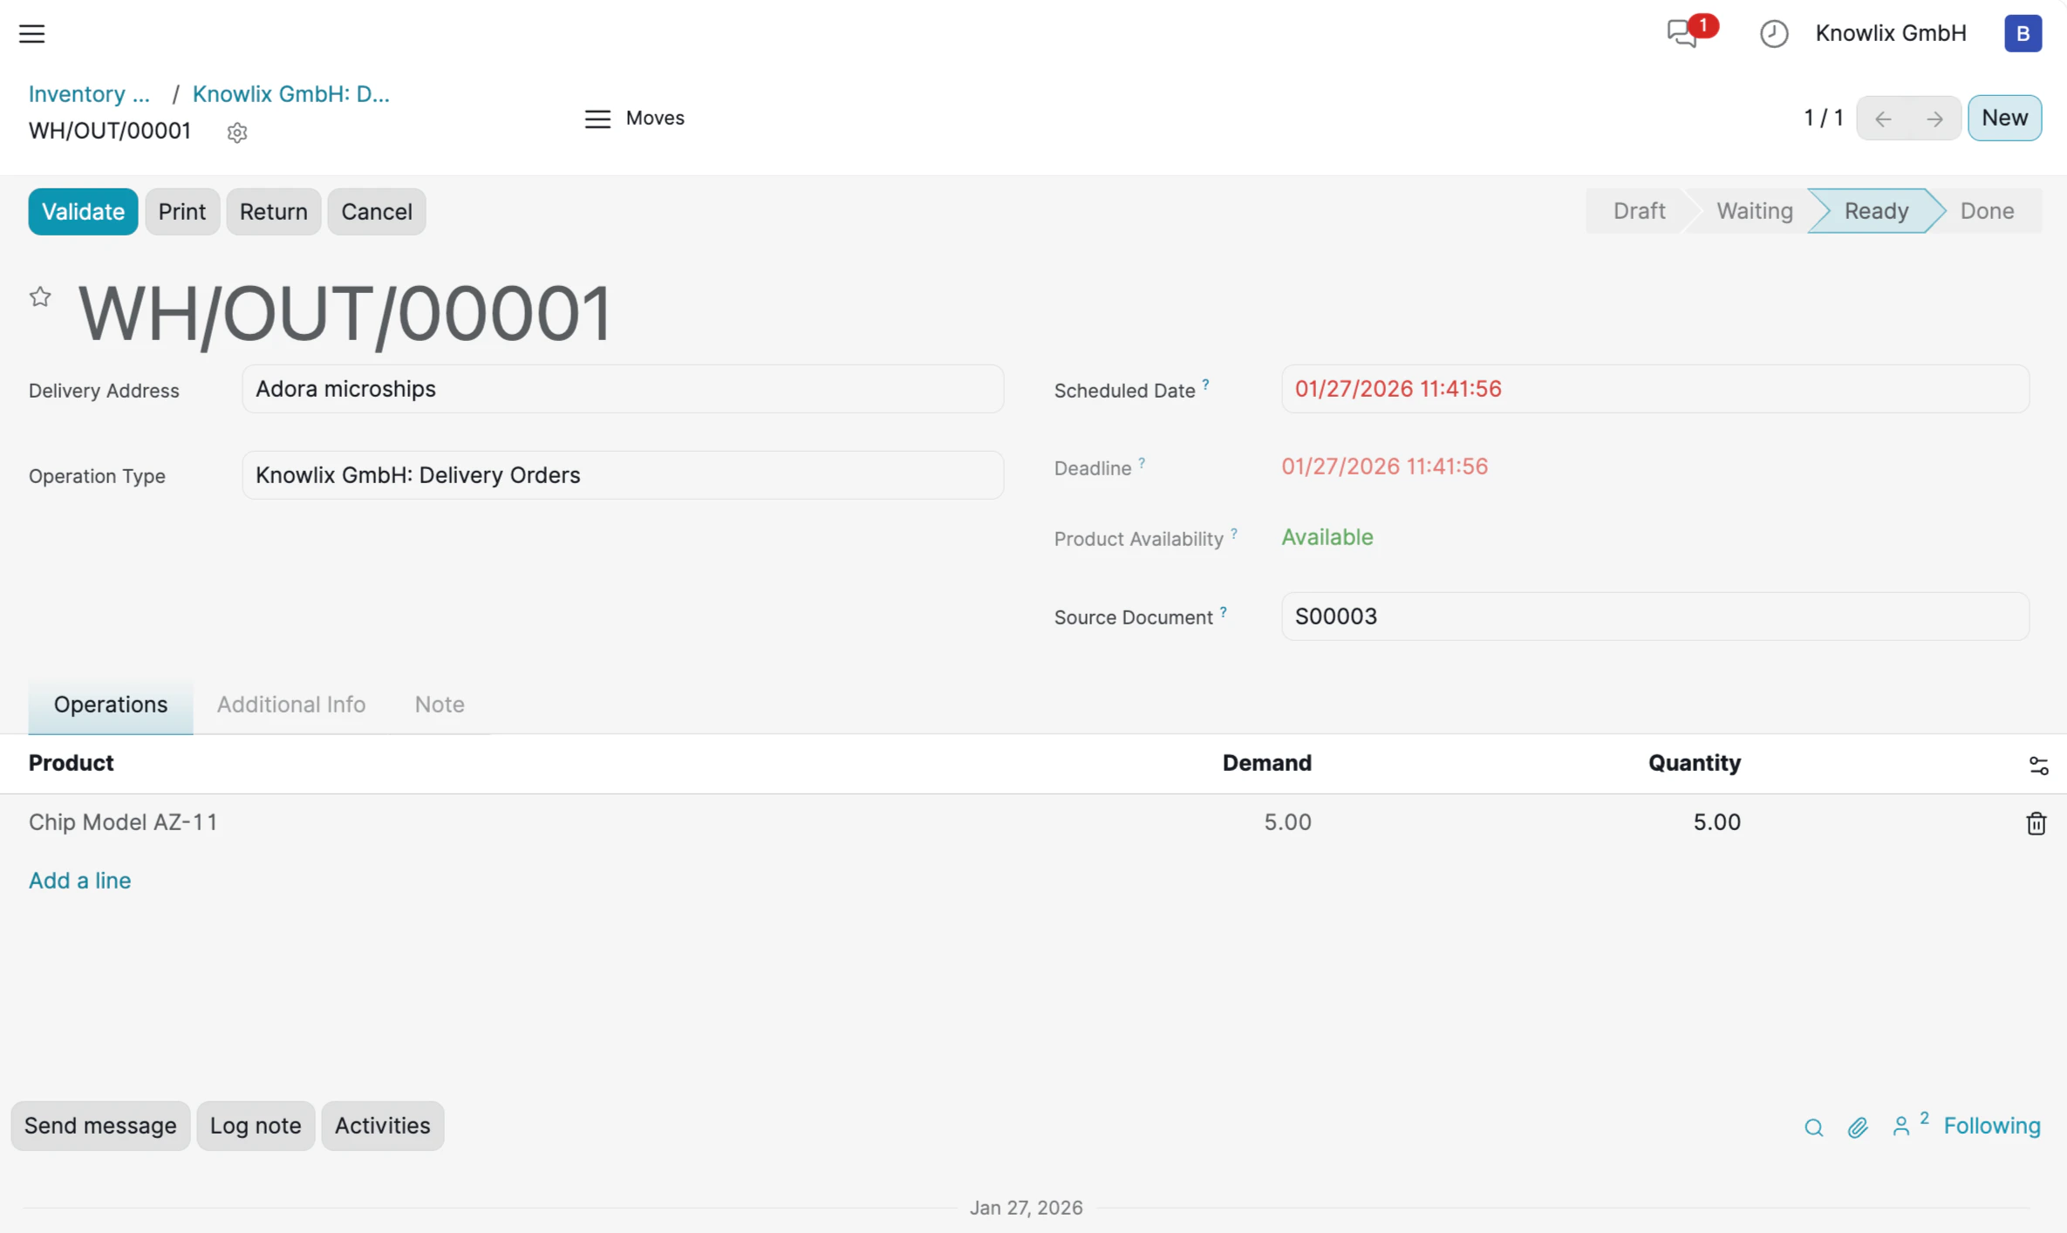
Task: Click the Add a line link
Action: (79, 880)
